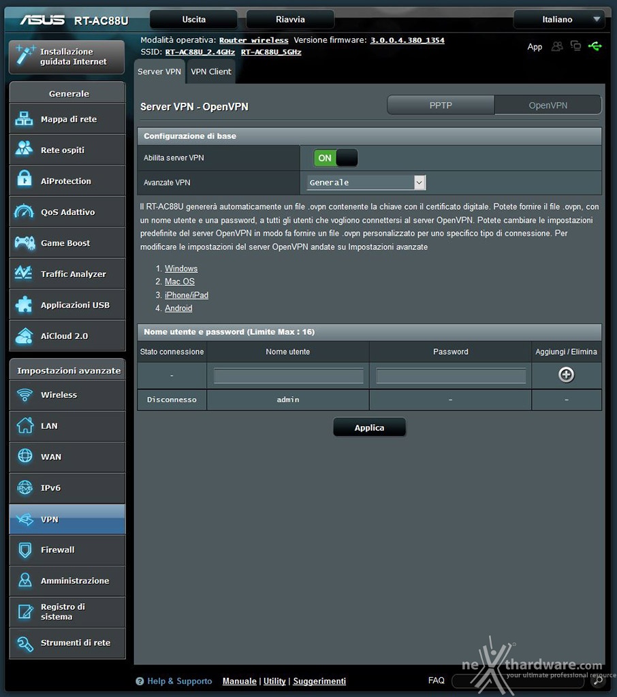Toggle the Abilita server VPN switch
This screenshot has height=697, width=617.
pyautogui.click(x=336, y=158)
